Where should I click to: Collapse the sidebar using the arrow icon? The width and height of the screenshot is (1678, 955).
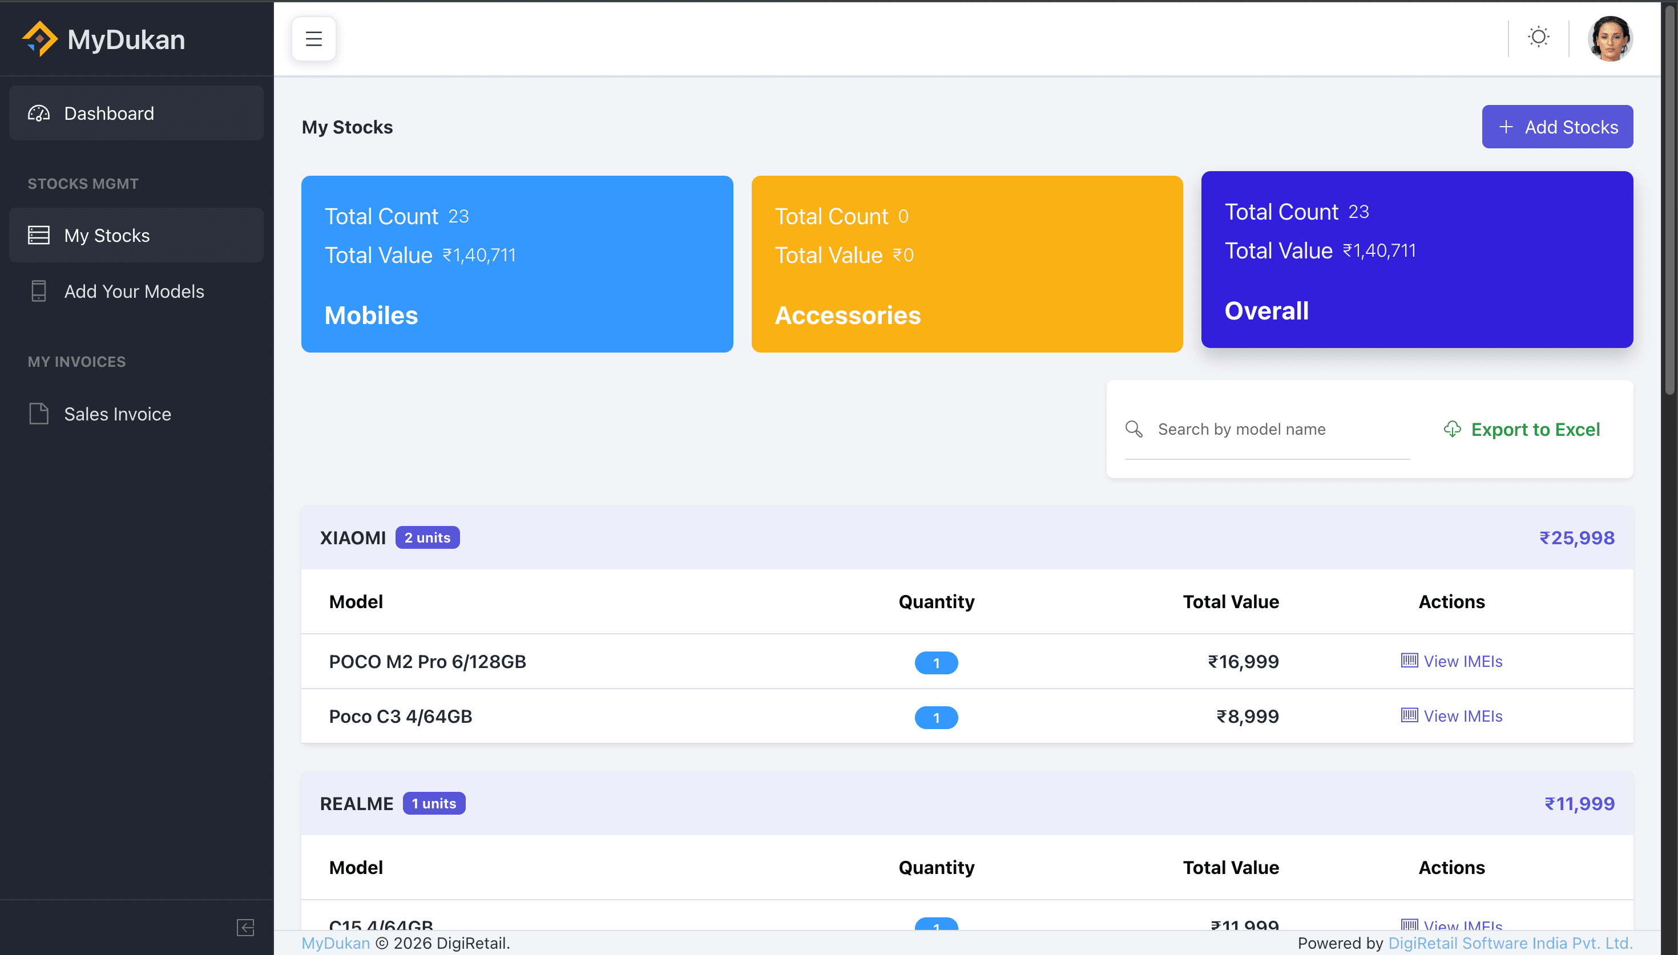(246, 928)
